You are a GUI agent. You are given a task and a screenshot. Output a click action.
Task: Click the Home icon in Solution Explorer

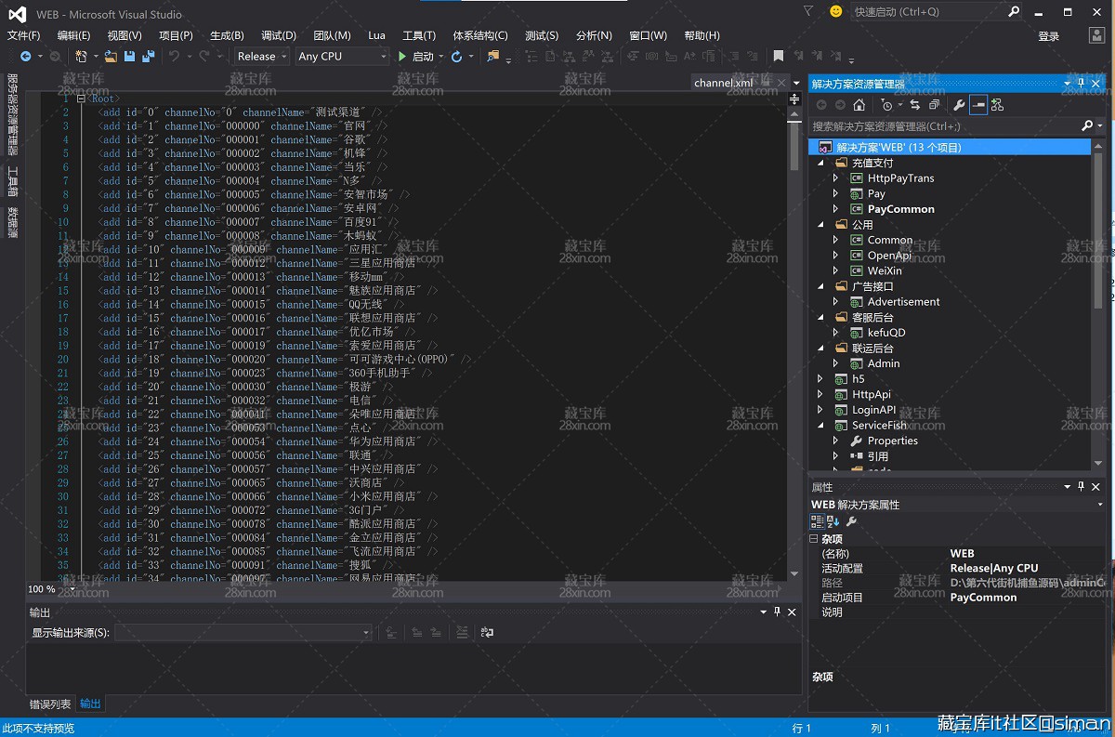tap(859, 105)
